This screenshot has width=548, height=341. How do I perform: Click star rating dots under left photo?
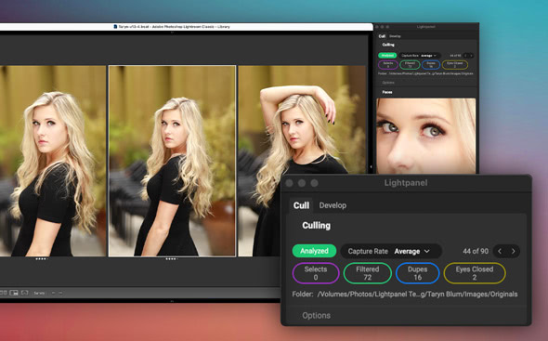point(41,259)
